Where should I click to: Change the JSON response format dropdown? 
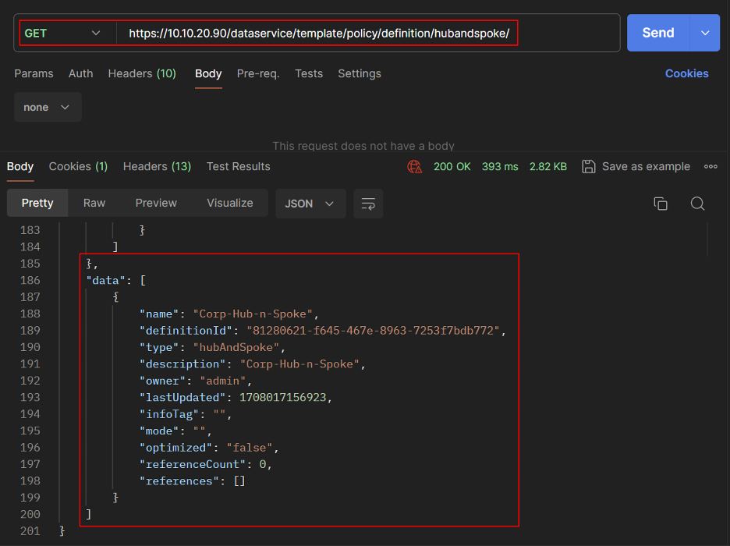tap(310, 204)
